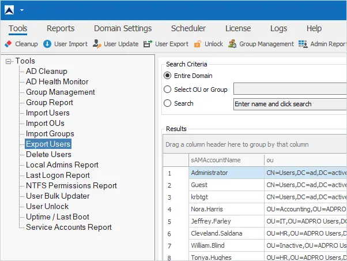
Task: Click the Select OU or Group field
Action: pyautogui.click(x=290, y=89)
